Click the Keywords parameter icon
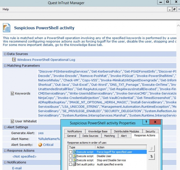Image resolution: width=180 pixels, height=170 pixels. tap(12, 94)
